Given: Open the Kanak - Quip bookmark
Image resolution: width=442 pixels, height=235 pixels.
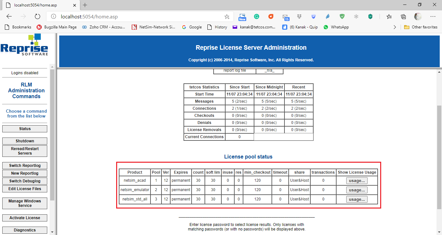Looking at the screenshot, I should pyautogui.click(x=300, y=27).
